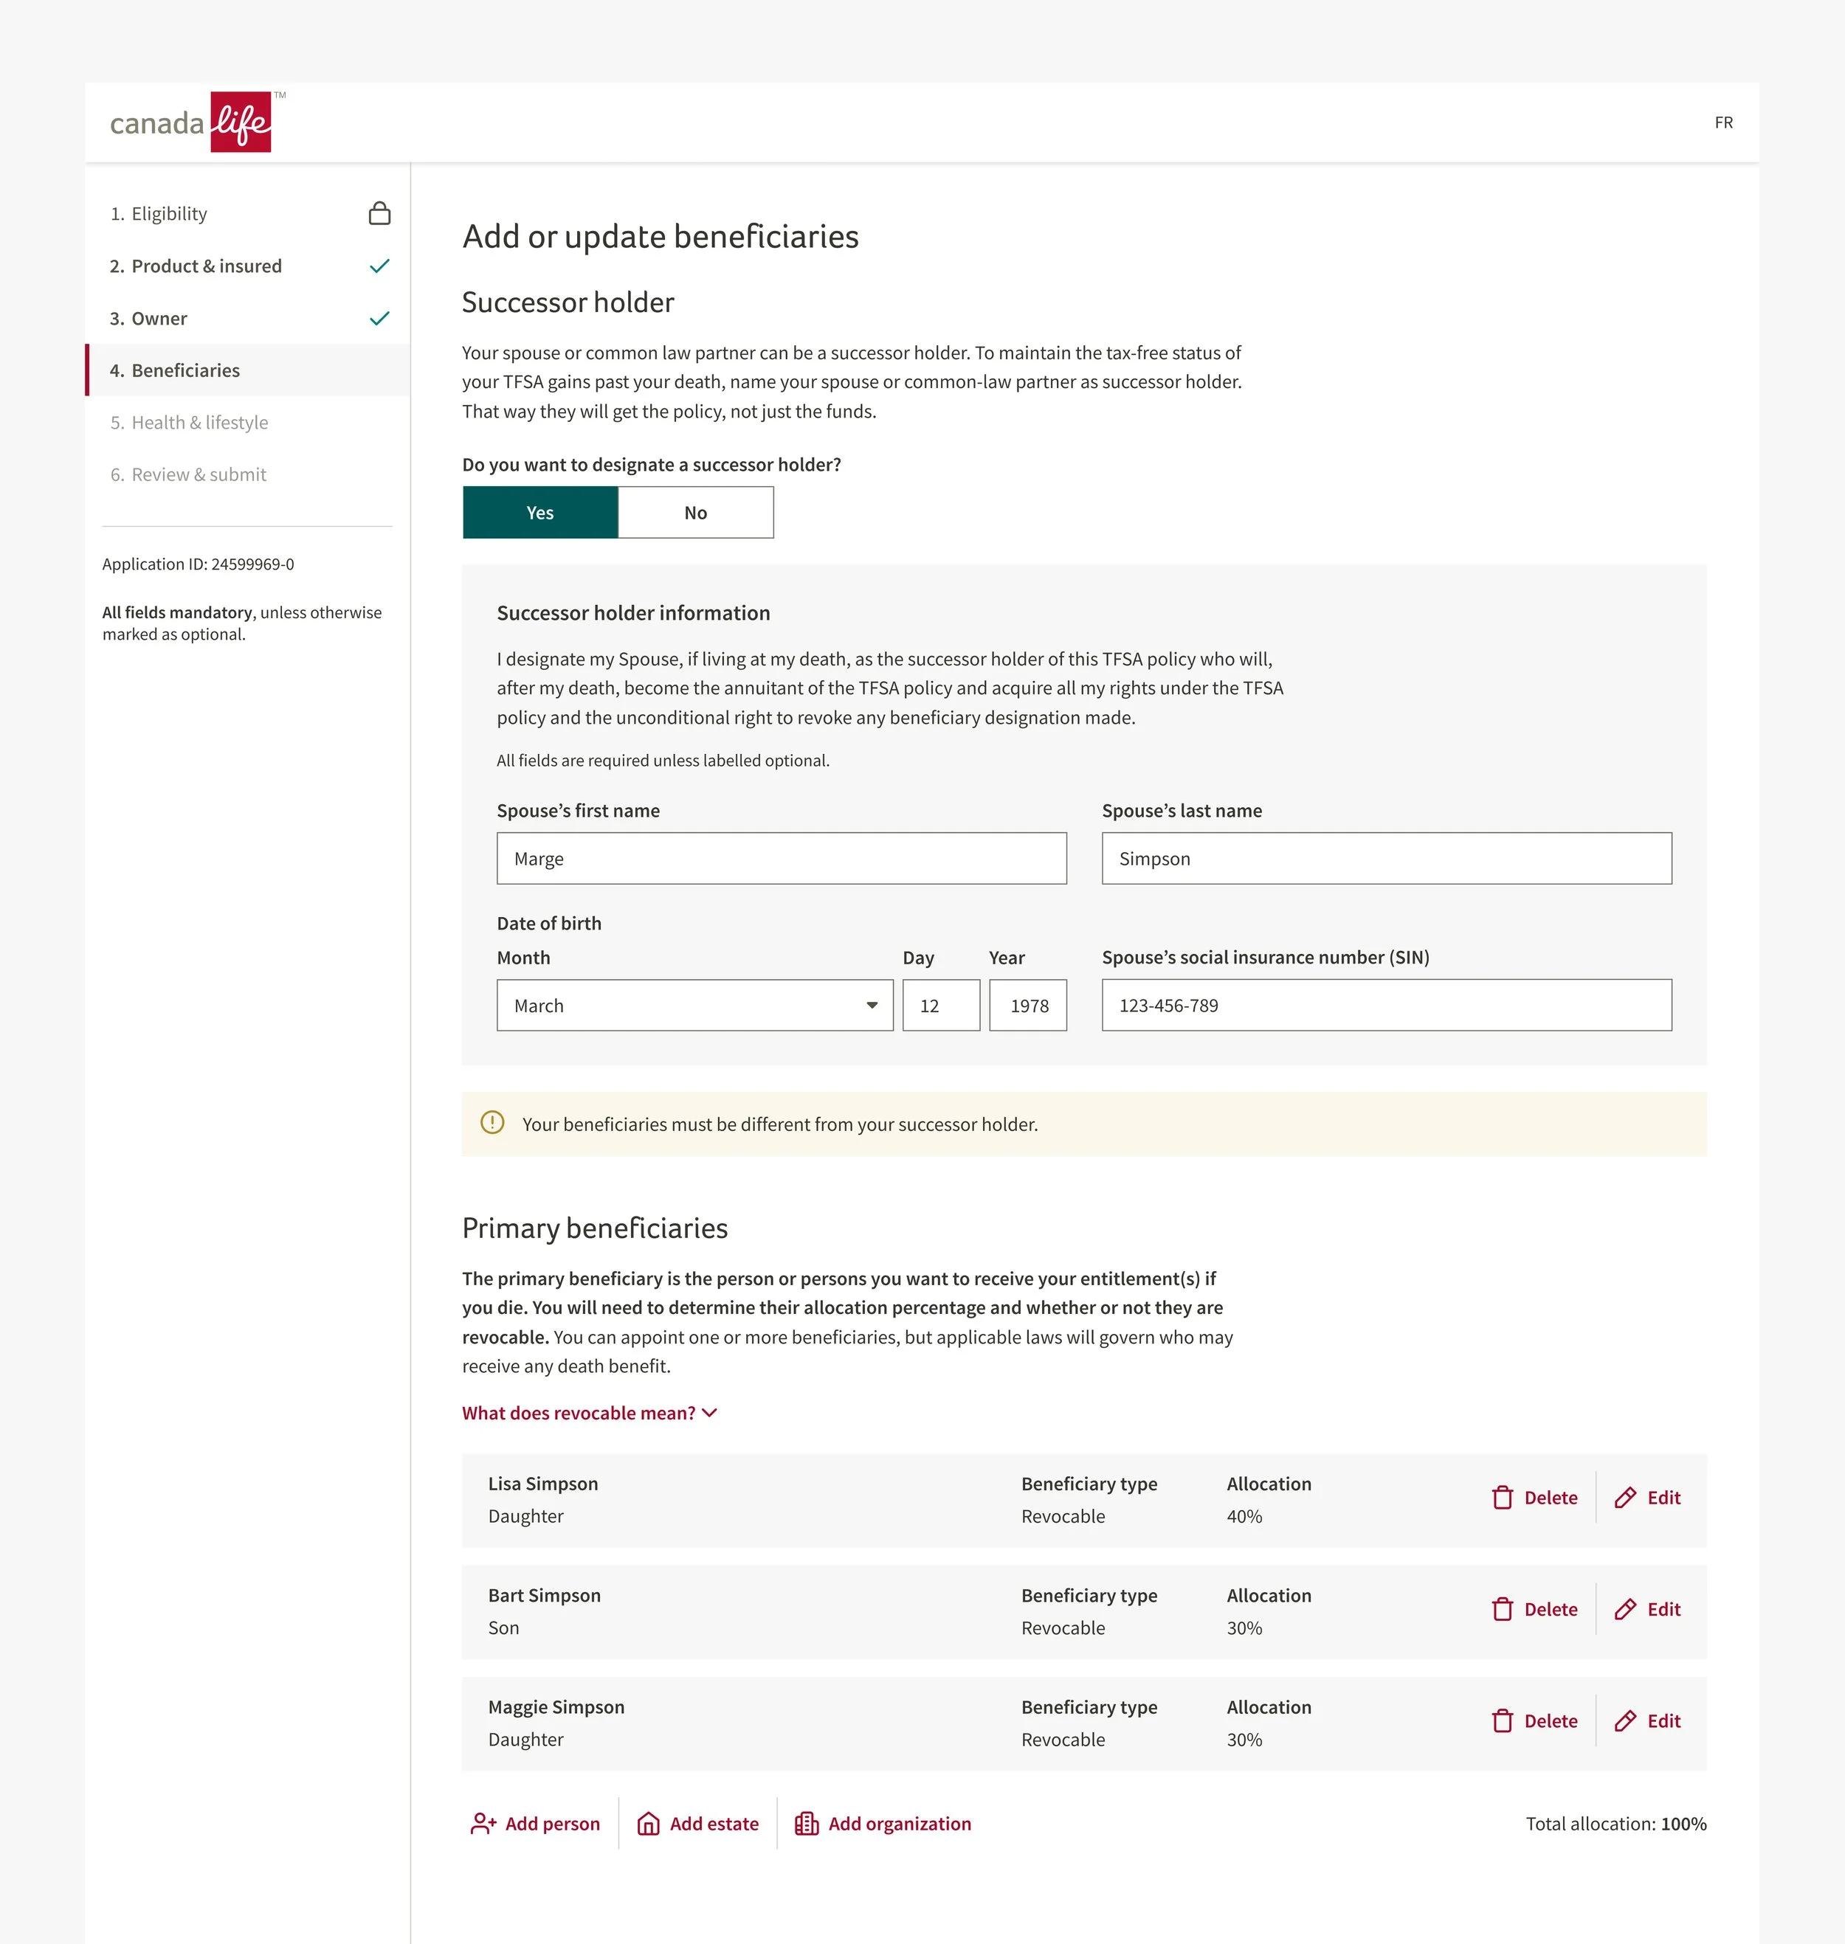Image resolution: width=1845 pixels, height=1944 pixels.
Task: Click the beneficiary warning info icon
Action: [x=492, y=1122]
